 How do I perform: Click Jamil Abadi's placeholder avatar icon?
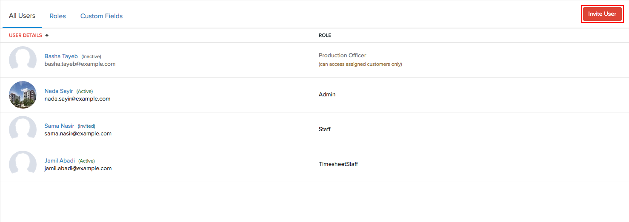click(23, 164)
